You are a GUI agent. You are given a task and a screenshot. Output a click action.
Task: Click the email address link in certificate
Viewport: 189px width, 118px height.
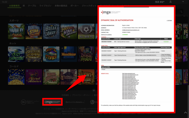click(130, 30)
